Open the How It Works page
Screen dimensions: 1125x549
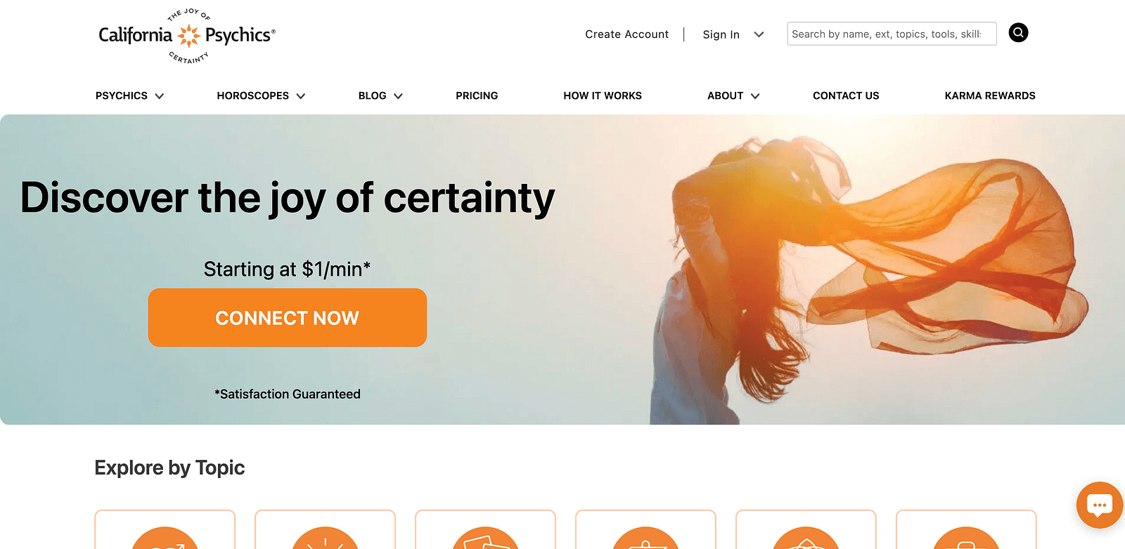(x=603, y=95)
